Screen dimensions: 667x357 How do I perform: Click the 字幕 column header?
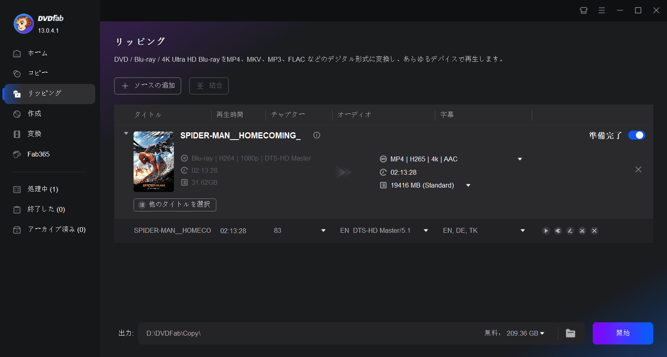pos(447,115)
